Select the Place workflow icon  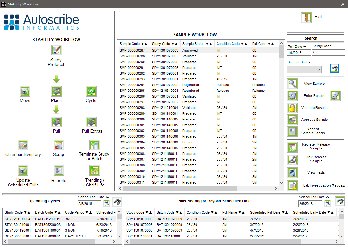tap(56, 91)
